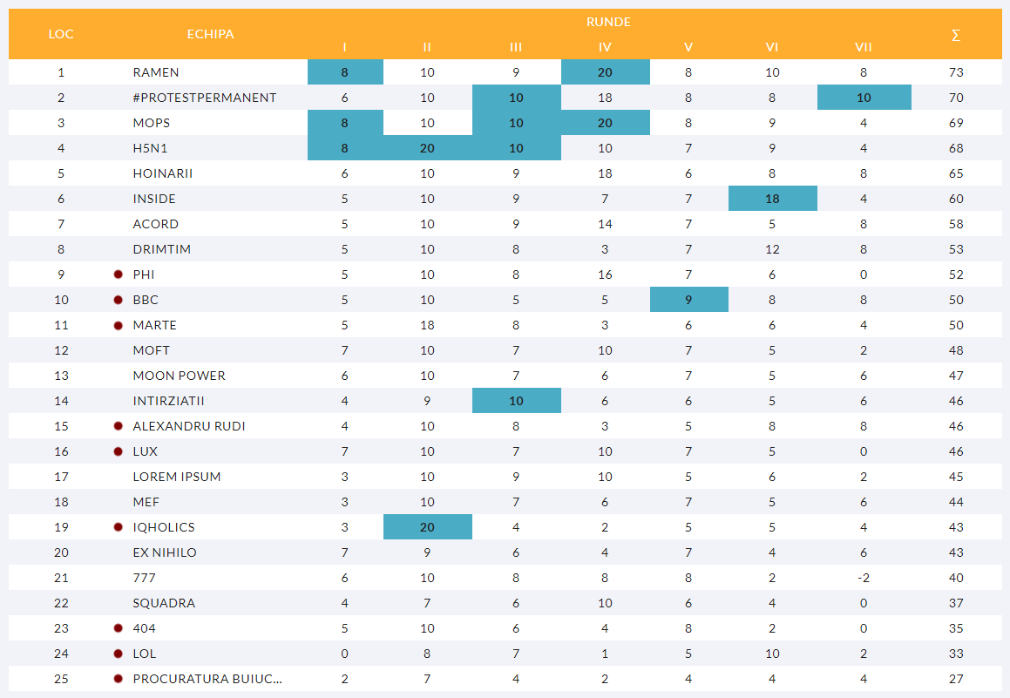Click the round IV column header

click(x=605, y=47)
